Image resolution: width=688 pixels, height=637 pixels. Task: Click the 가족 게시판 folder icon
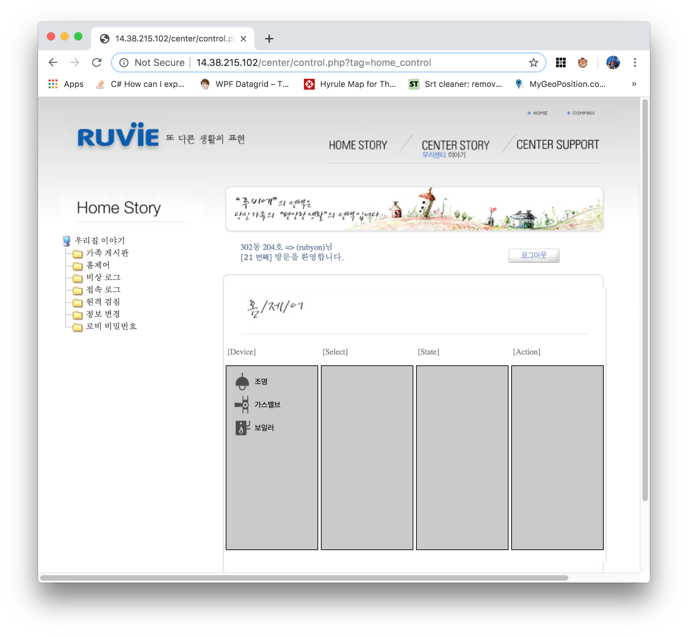(x=78, y=254)
